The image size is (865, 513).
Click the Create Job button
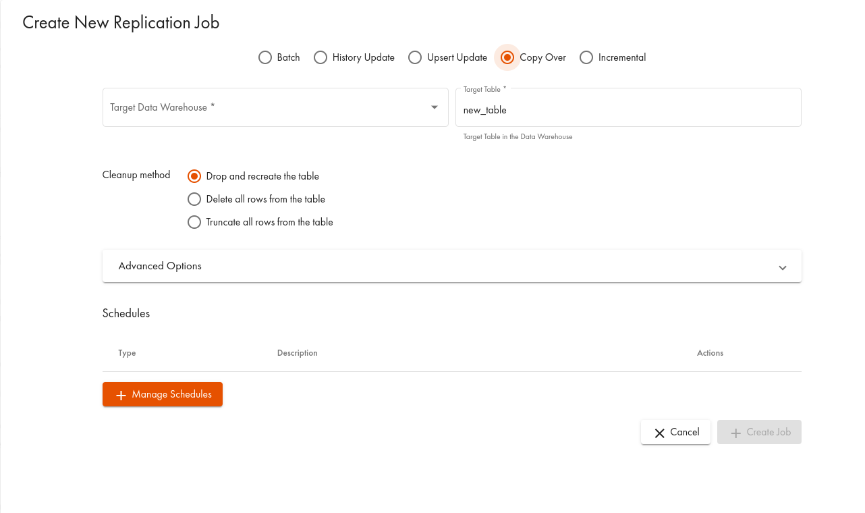click(759, 432)
